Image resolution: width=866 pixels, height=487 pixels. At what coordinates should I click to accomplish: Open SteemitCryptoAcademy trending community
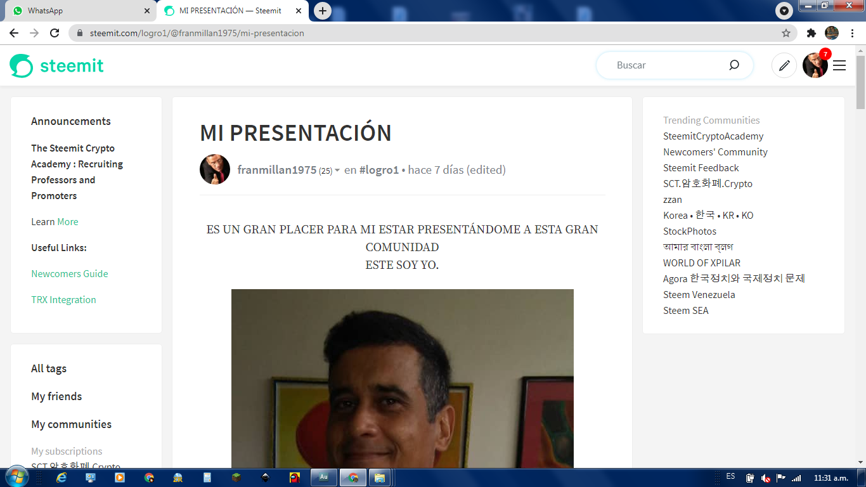713,136
